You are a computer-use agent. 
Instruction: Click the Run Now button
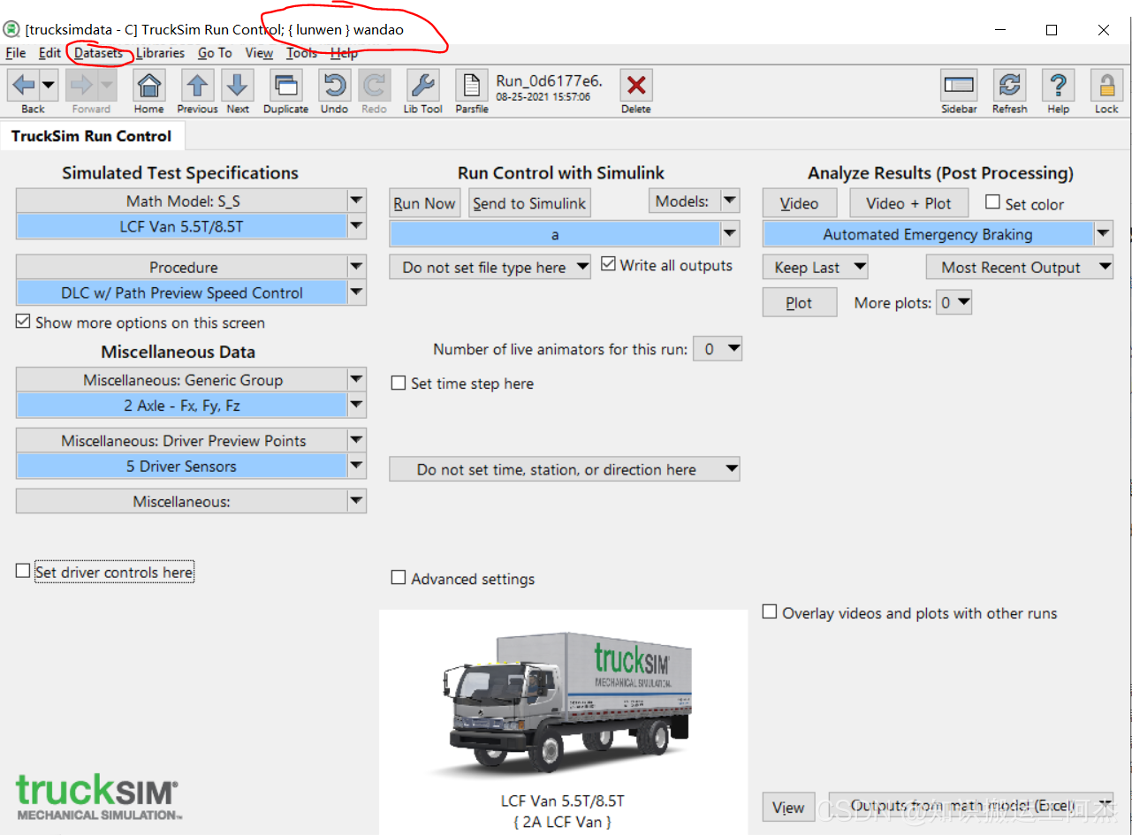(x=424, y=203)
